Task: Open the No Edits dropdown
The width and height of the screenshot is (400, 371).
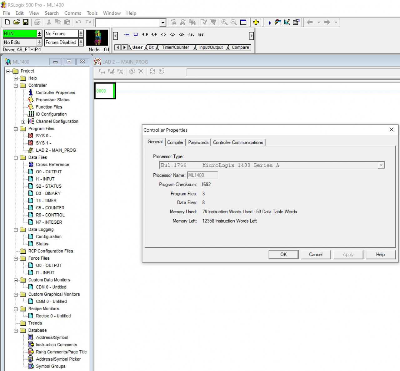Action: coord(39,42)
